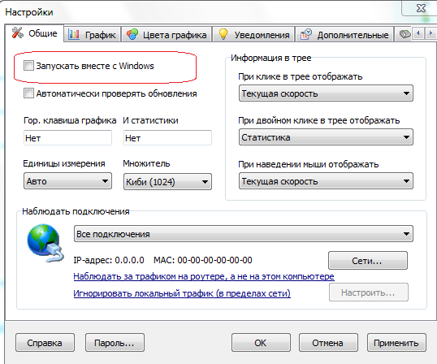
Task: Switch to the Цвета графика tab
Action: point(167,35)
